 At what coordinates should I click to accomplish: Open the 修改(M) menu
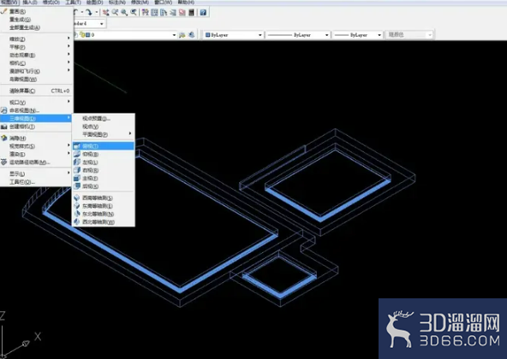[140, 3]
